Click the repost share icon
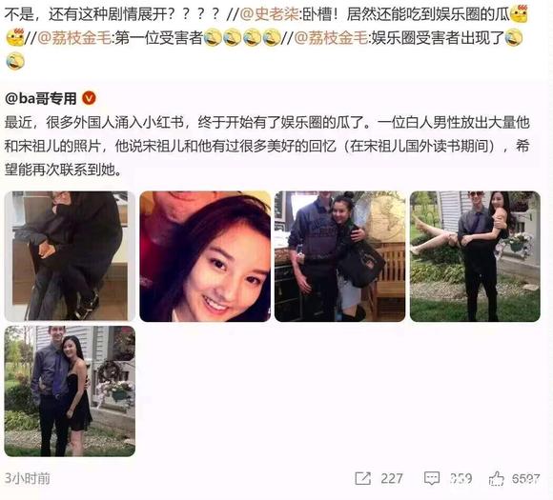 (x=363, y=478)
